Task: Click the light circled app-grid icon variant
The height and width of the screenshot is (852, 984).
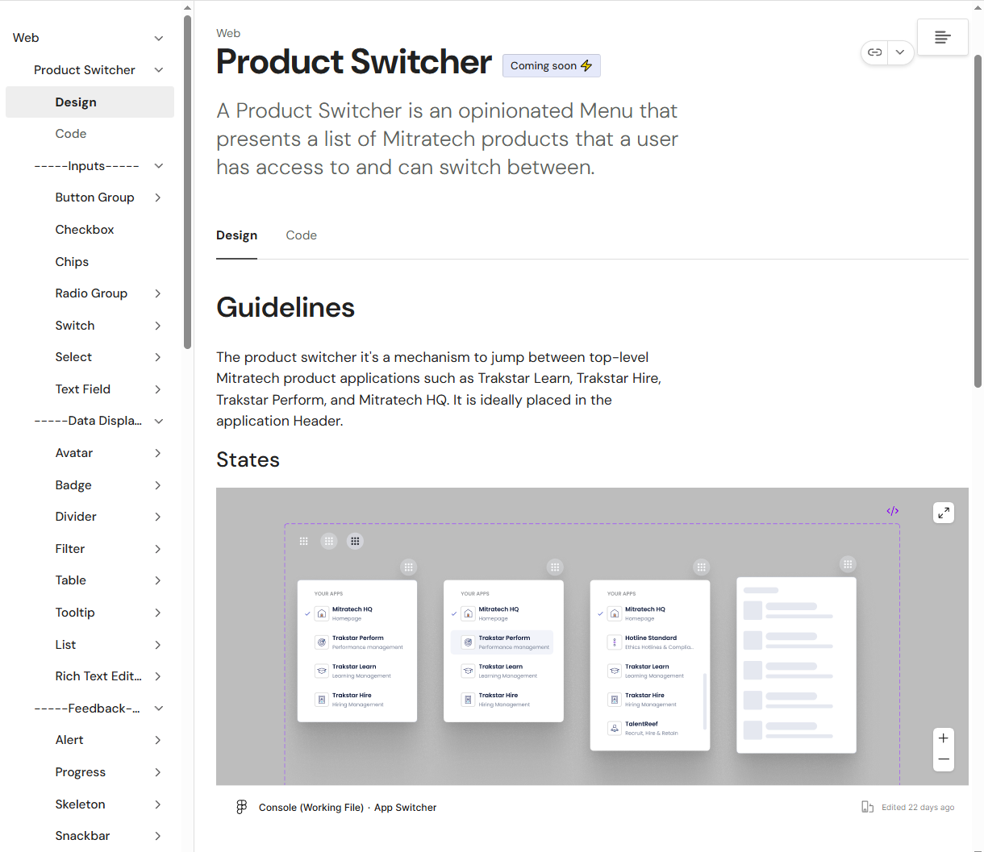Action: tap(329, 541)
